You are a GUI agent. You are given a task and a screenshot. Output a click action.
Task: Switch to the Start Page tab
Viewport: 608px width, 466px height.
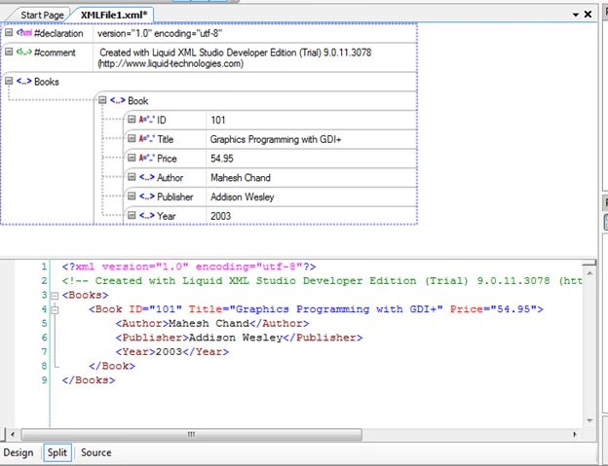(42, 16)
